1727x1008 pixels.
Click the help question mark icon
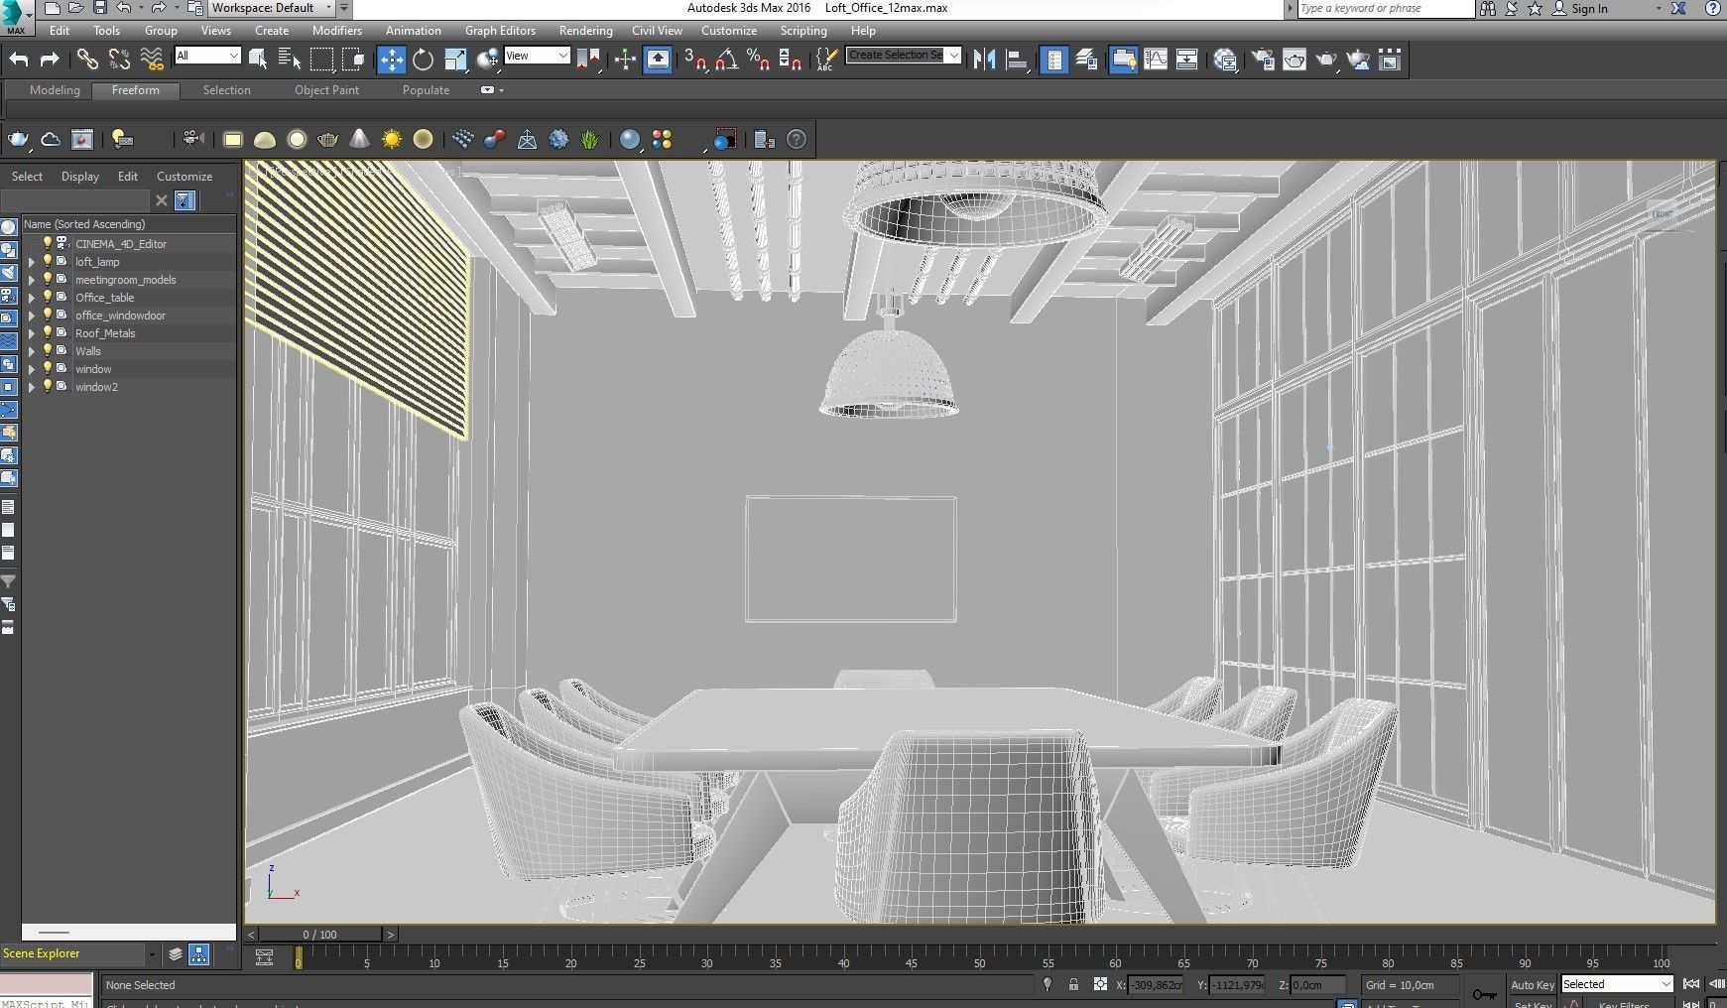(x=797, y=140)
